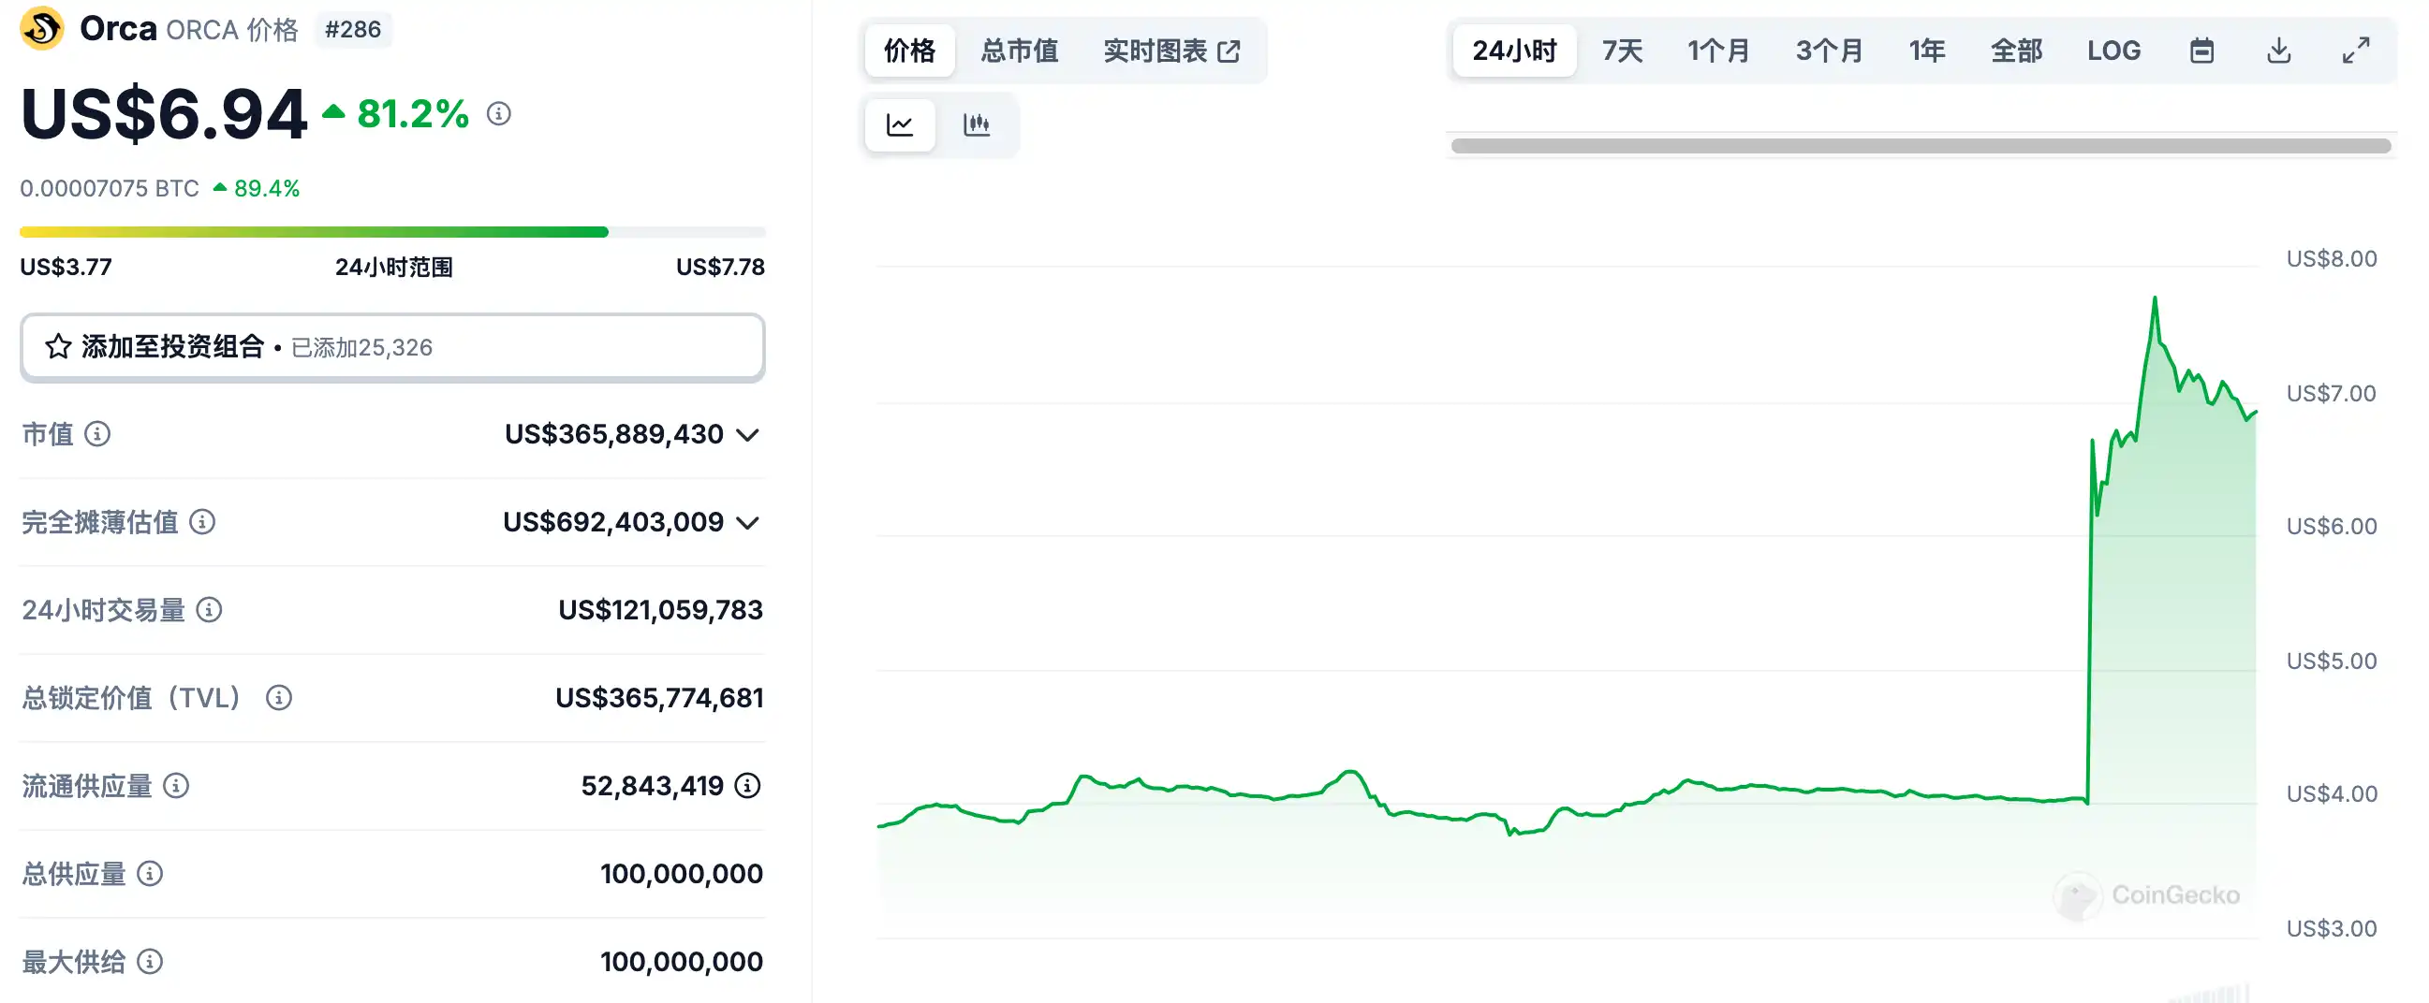The height and width of the screenshot is (1003, 2429).
Task: Select the 全部 time range
Action: click(x=2016, y=51)
